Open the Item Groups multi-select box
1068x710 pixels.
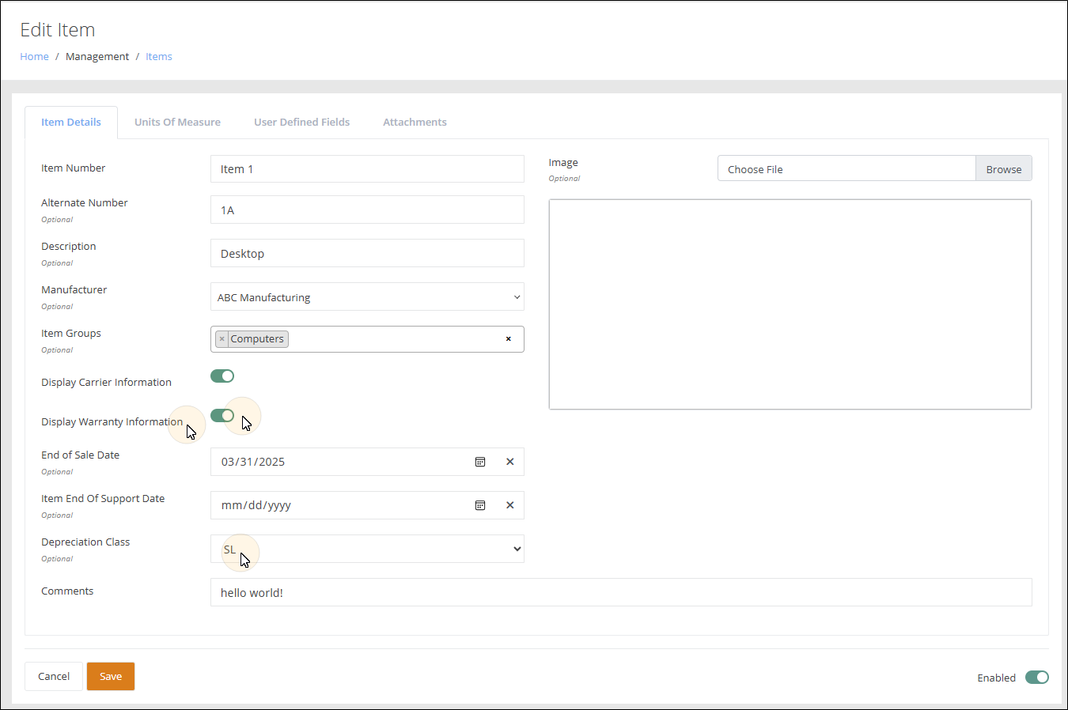click(x=367, y=339)
